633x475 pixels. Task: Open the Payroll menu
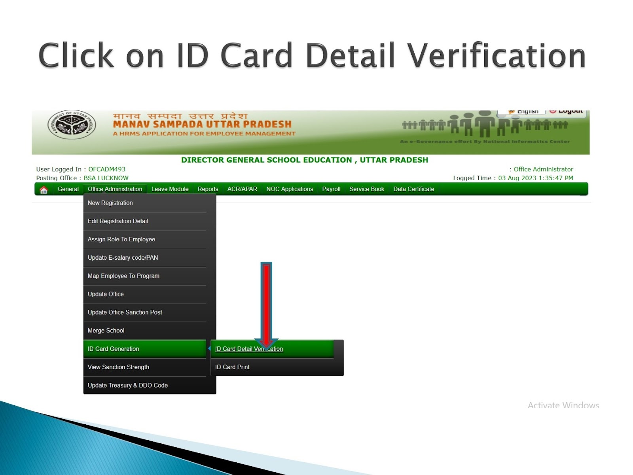tap(331, 189)
